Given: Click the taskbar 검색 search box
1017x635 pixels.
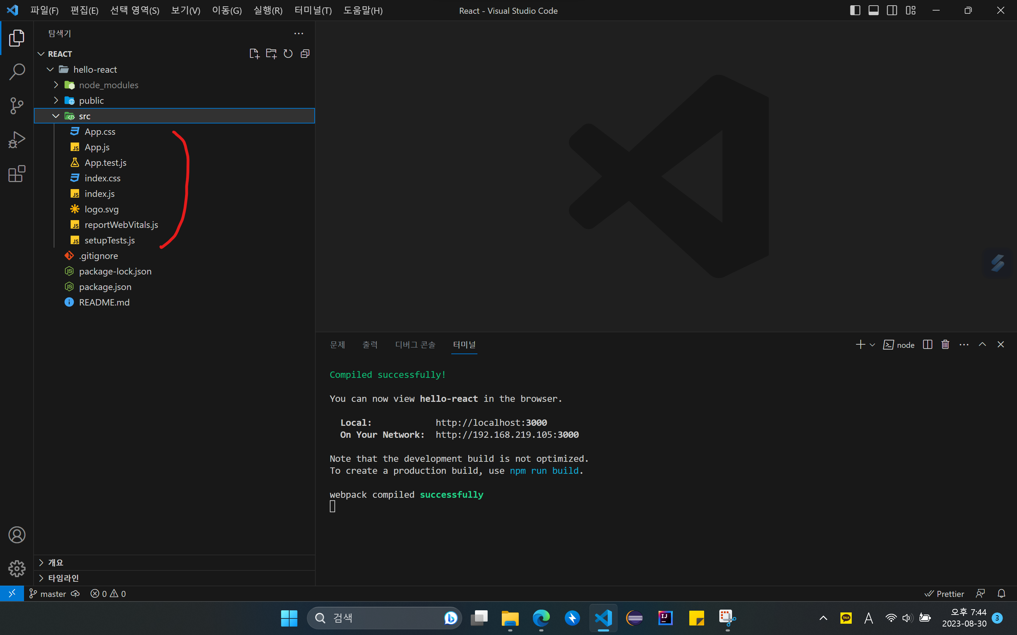Looking at the screenshot, I should click(x=384, y=618).
